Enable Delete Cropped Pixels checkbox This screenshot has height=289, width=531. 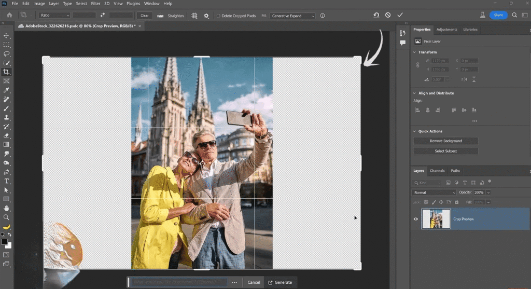tap(218, 16)
